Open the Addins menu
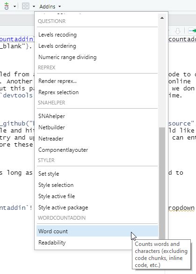 (x=50, y=7)
